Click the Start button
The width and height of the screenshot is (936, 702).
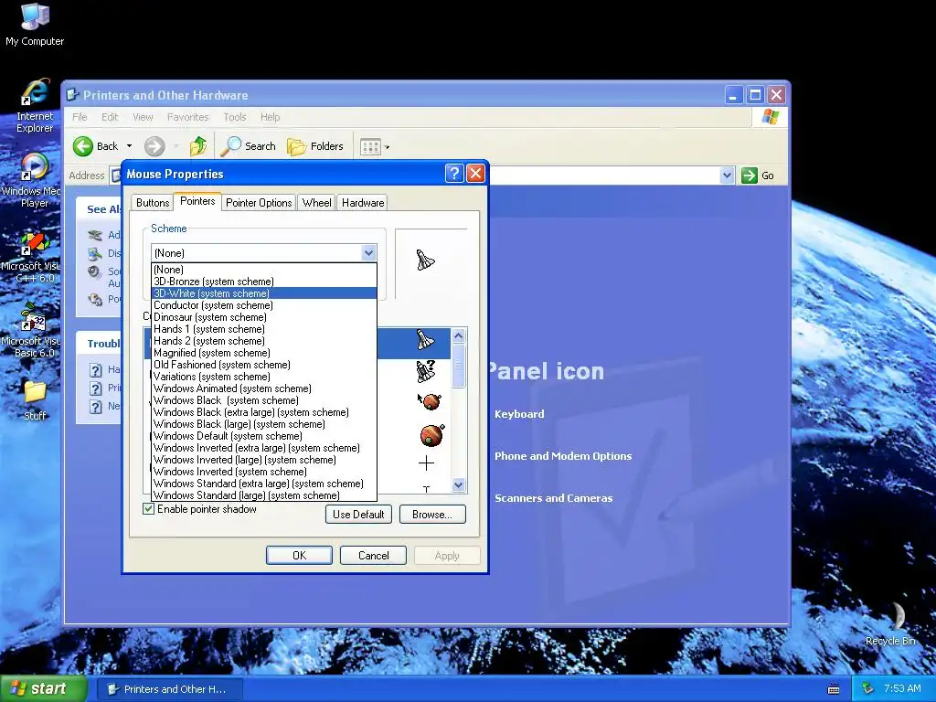tap(44, 689)
